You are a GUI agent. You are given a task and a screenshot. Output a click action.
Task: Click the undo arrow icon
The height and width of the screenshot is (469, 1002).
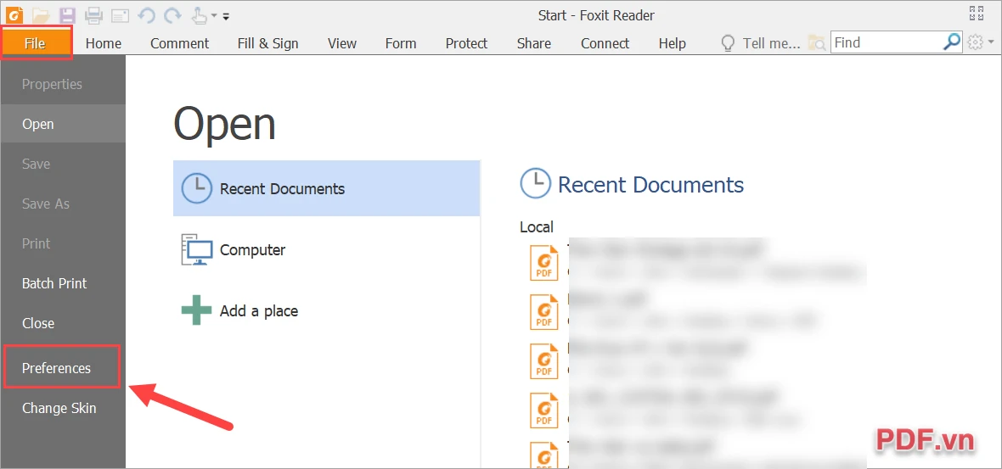(x=146, y=14)
